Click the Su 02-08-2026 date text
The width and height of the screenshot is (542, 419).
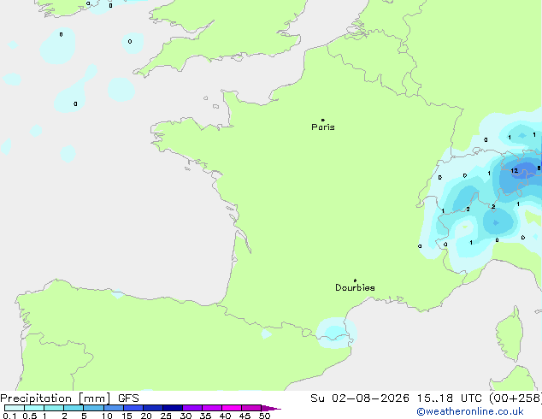click(360, 398)
